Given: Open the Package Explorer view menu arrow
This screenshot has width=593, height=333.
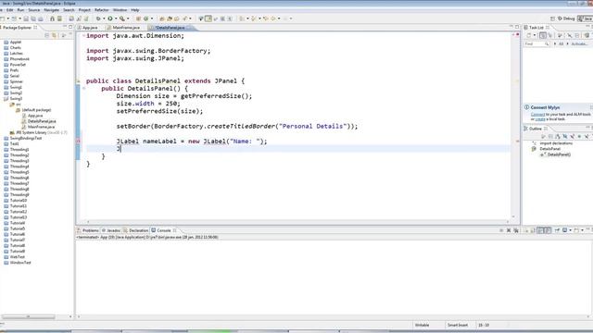Looking at the screenshot, I should [x=64, y=35].
